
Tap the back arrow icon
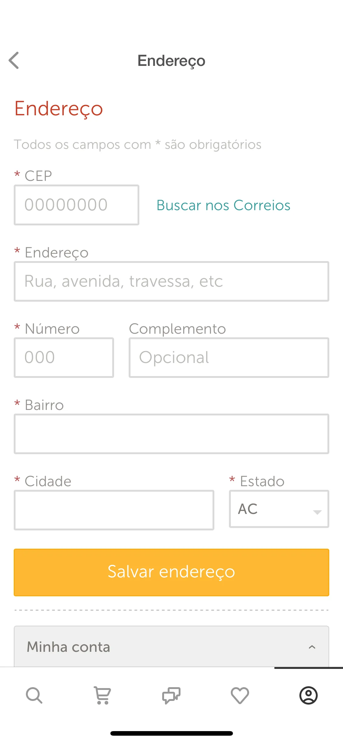[x=14, y=60]
